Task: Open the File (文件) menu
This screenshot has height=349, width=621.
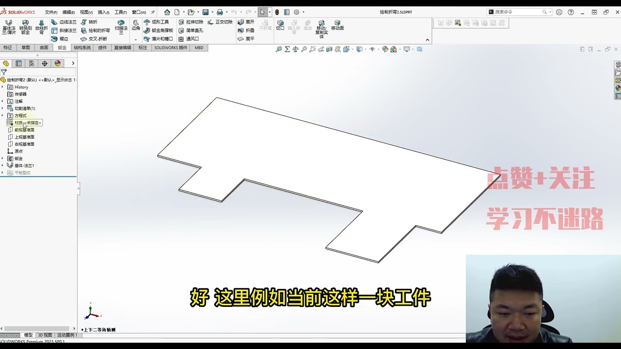Action: click(x=51, y=12)
